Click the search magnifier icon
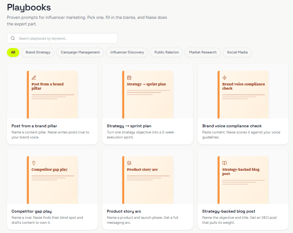 pos(13,38)
